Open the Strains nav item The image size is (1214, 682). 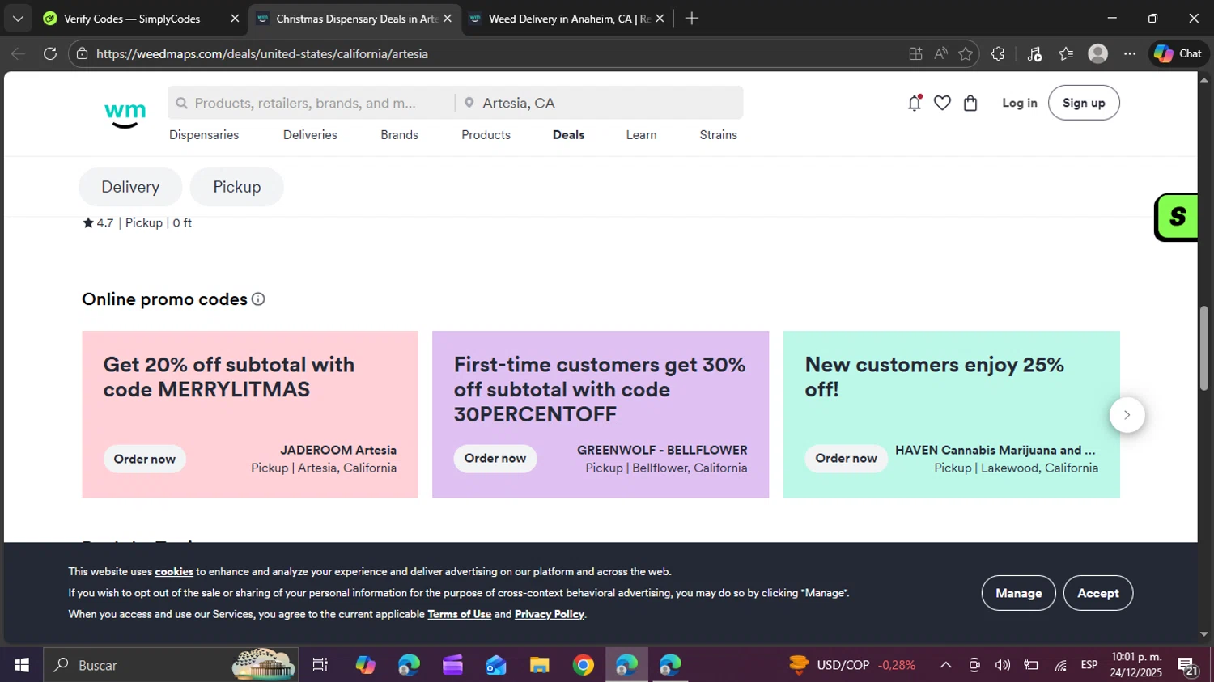click(718, 135)
